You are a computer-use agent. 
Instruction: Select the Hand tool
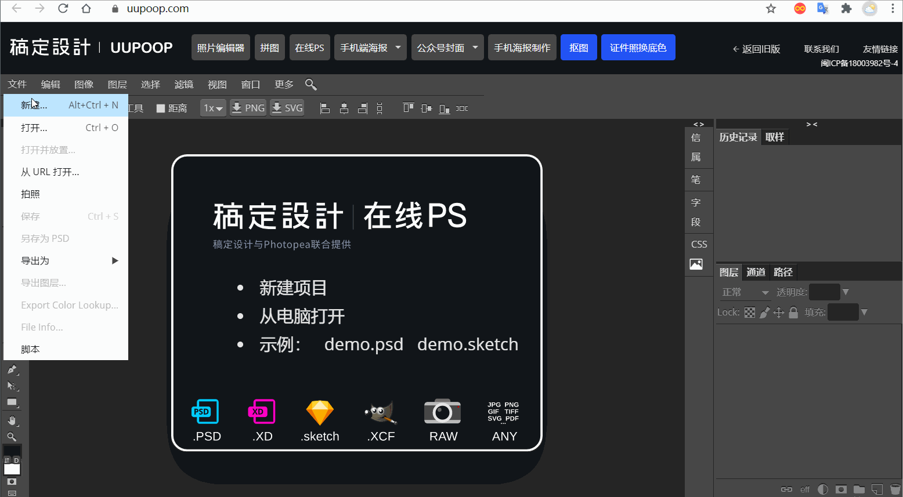tap(13, 420)
